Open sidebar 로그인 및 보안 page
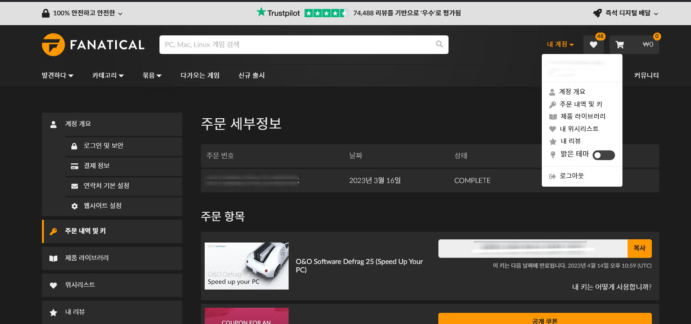The image size is (691, 324). [x=124, y=146]
